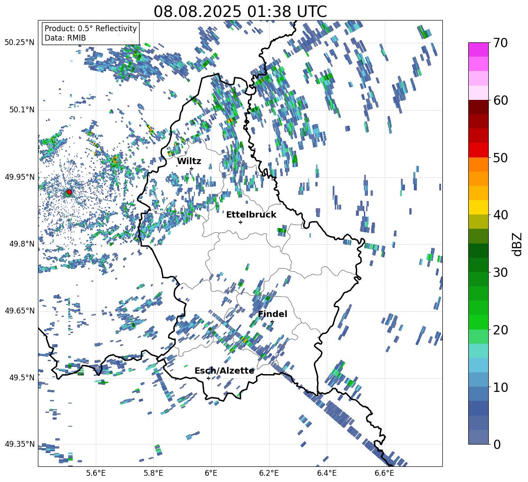
Task: Click the 49.95°N latitude tick label
Action: [x=20, y=177]
